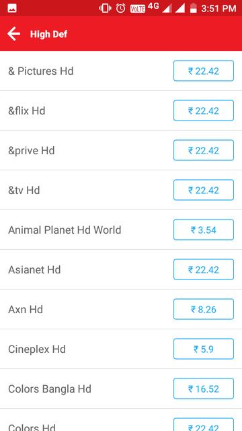Tap the ₹ 16.52 Colors Bangla button
Image resolution: width=242 pixels, height=431 pixels.
204,389
